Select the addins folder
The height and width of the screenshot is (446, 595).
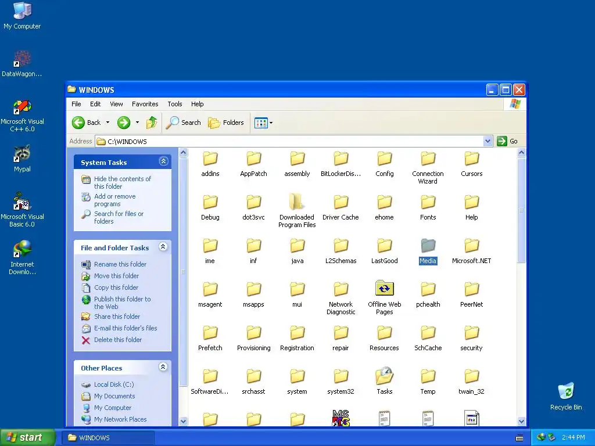(210, 164)
